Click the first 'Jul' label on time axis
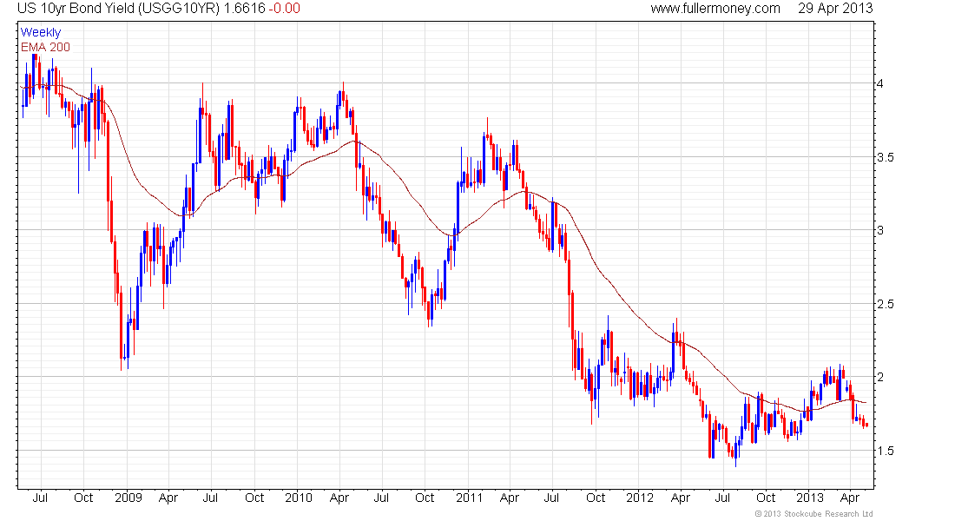 pos(40,498)
